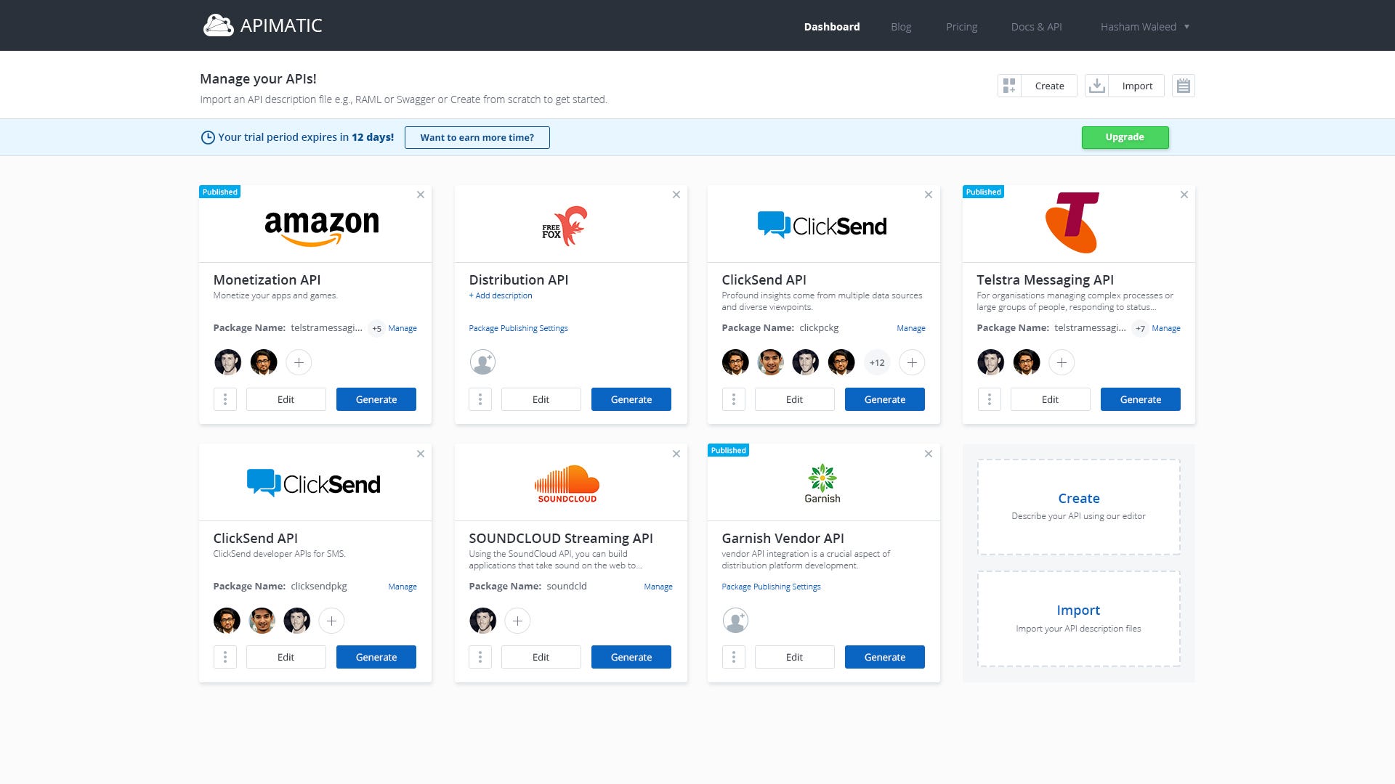
Task: Add team member to Telstra Messaging API
Action: (x=1062, y=362)
